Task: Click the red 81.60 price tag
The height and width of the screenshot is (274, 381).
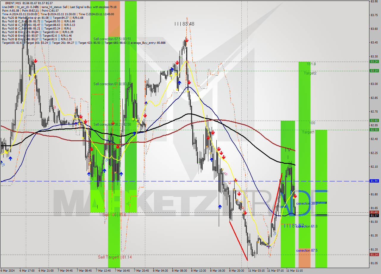Action: tap(374, 212)
